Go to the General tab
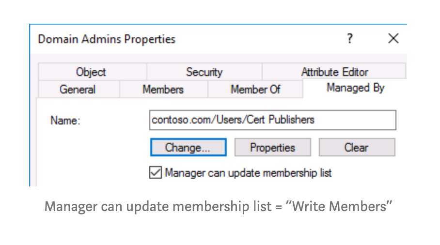This screenshot has width=440, height=245. point(78,90)
